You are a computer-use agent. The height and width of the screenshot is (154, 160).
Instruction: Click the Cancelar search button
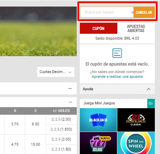click(x=144, y=12)
